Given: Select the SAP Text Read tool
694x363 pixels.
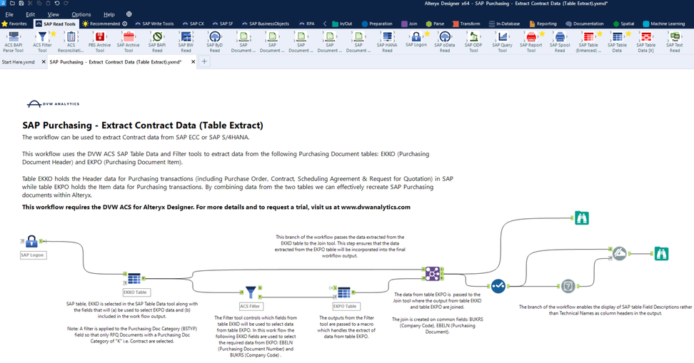Looking at the screenshot, I should tap(675, 42).
